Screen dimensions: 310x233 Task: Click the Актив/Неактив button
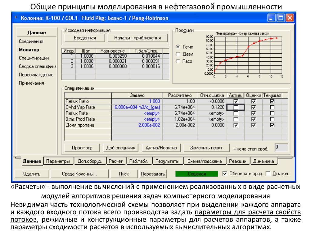pyautogui.click(x=161, y=148)
